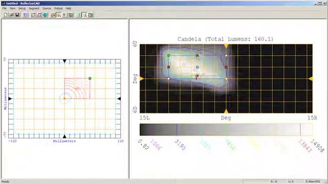The height and width of the screenshot is (184, 328).
Task: Click the 3195 scale value label
Action: pos(180,145)
